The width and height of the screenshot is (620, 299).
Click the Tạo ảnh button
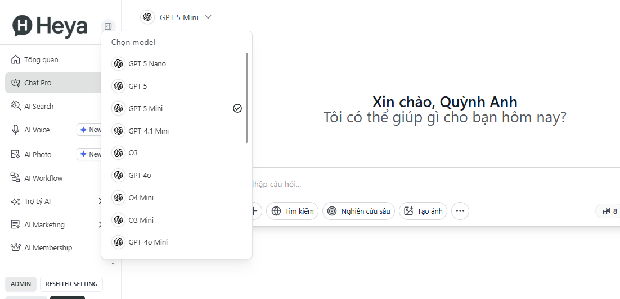pyautogui.click(x=423, y=211)
